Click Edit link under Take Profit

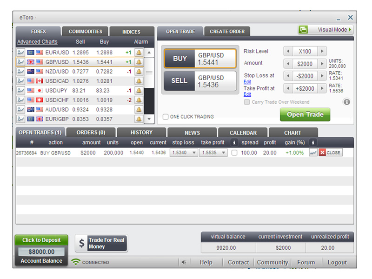click(x=247, y=94)
